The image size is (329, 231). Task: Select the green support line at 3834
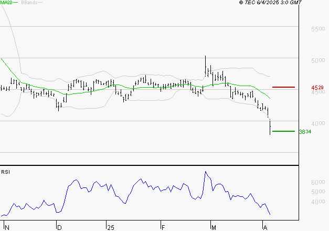click(x=283, y=131)
